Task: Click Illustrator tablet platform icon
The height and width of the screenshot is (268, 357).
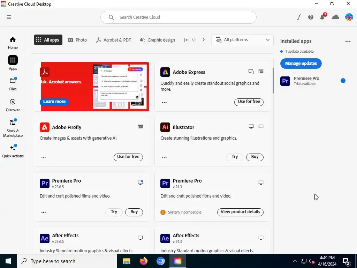Action: tap(261, 126)
